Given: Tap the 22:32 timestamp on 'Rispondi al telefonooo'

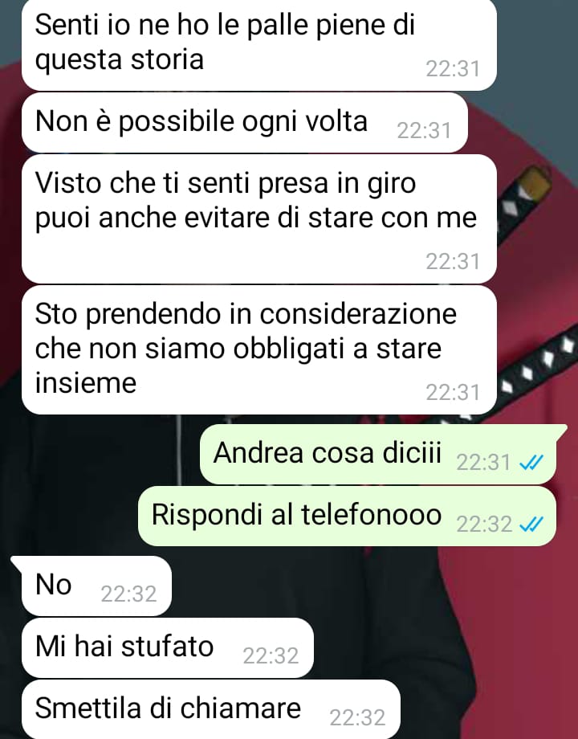Looking at the screenshot, I should 484,524.
